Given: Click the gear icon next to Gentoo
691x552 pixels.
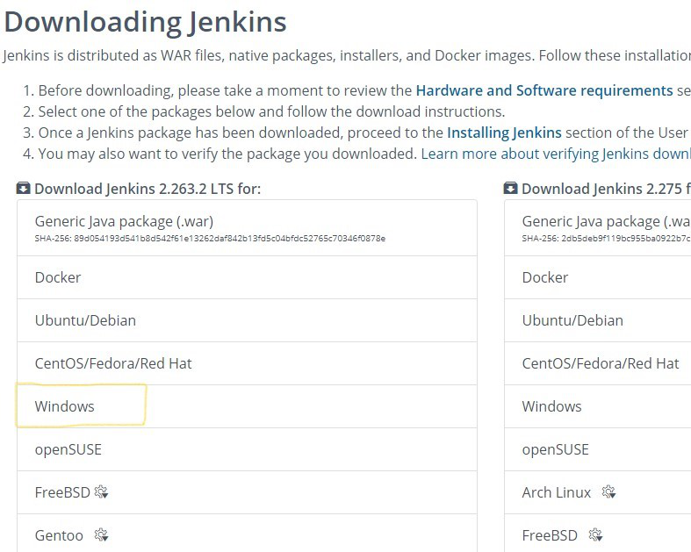Looking at the screenshot, I should point(101,535).
